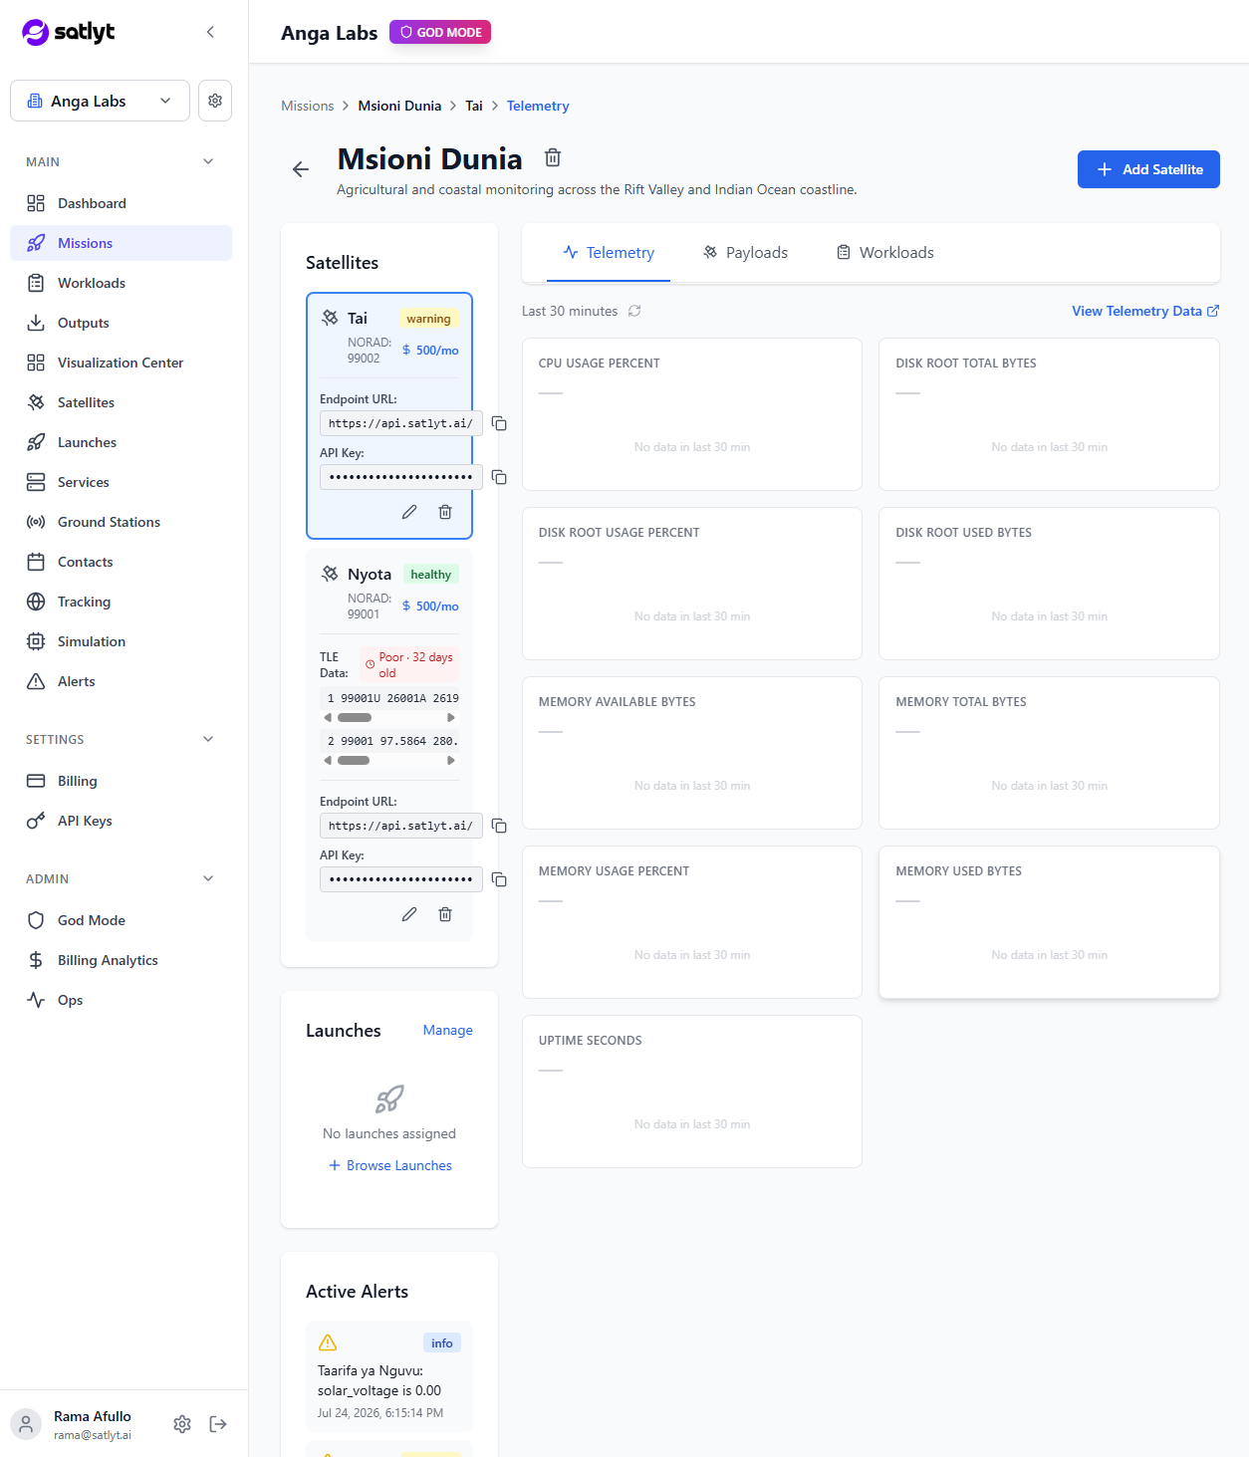Copy Tai's API key
The width and height of the screenshot is (1249, 1457).
pyautogui.click(x=499, y=477)
